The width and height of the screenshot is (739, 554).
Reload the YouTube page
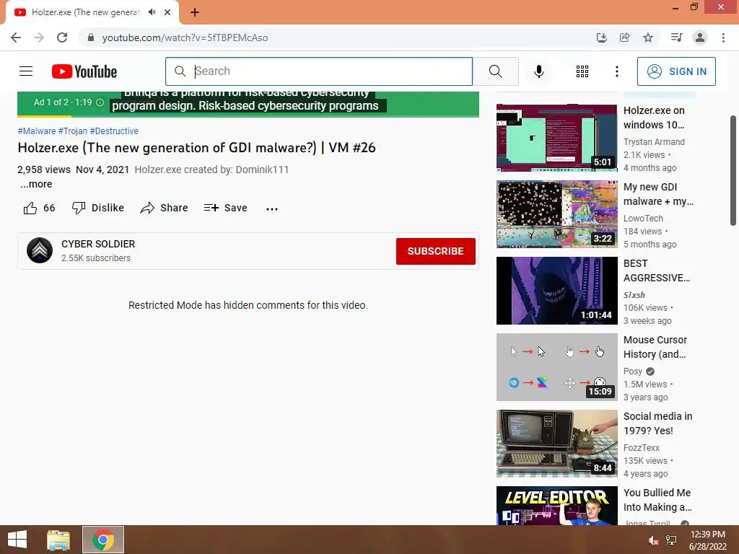(x=62, y=38)
